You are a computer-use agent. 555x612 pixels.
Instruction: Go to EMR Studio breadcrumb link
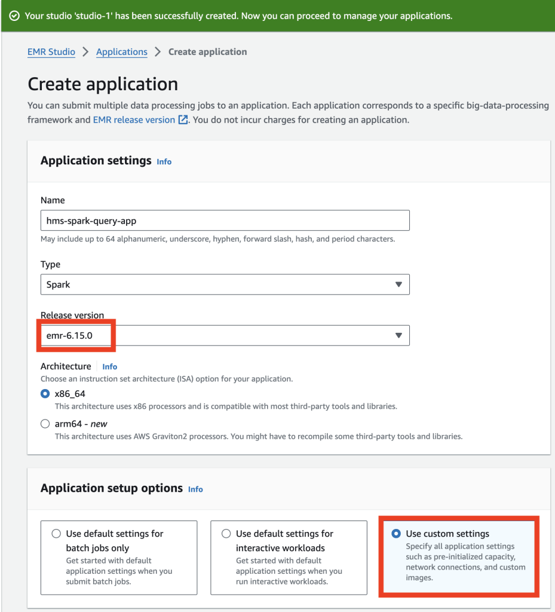click(51, 52)
